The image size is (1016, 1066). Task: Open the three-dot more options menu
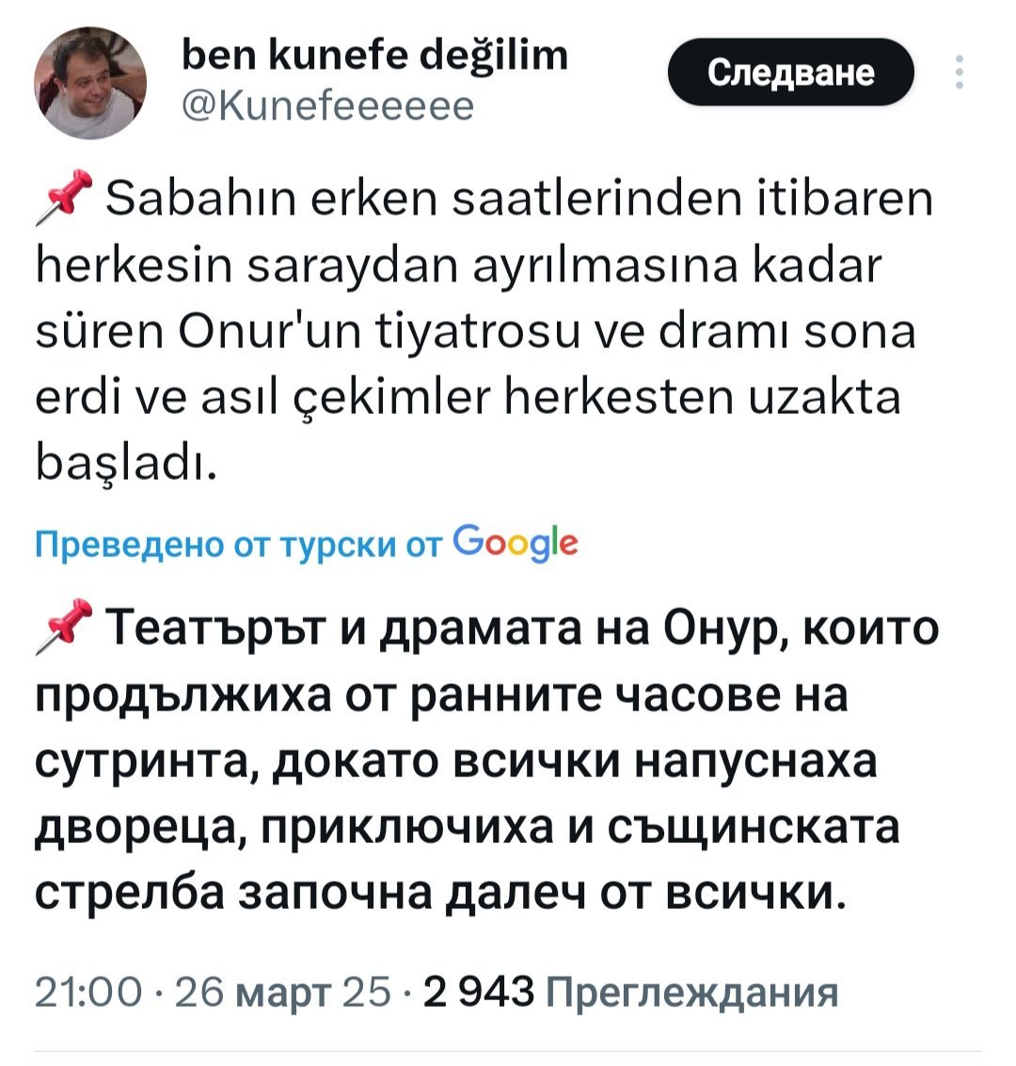tap(959, 72)
